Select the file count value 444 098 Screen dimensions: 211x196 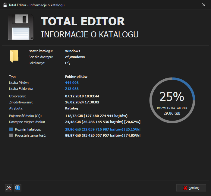pyautogui.click(x=72, y=83)
